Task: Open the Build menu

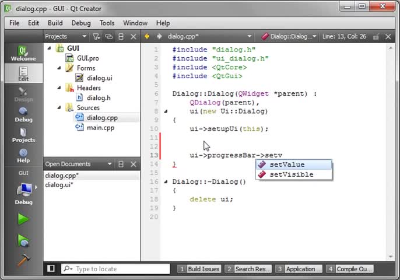Action: [55, 23]
